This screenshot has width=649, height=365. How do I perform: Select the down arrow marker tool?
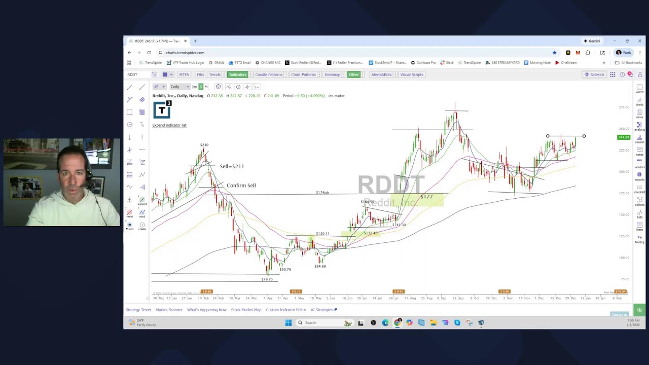pyautogui.click(x=129, y=137)
